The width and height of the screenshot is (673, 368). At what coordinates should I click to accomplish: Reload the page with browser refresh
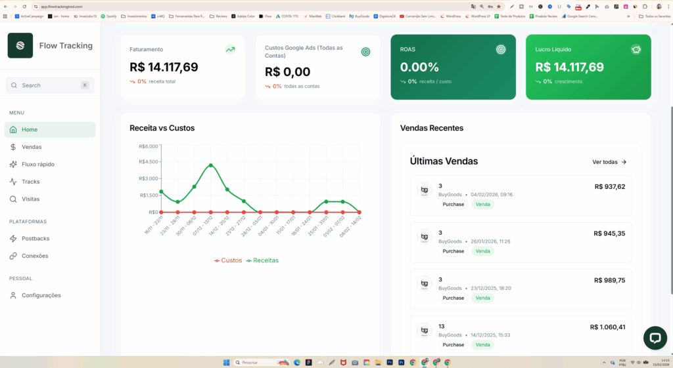point(24,7)
